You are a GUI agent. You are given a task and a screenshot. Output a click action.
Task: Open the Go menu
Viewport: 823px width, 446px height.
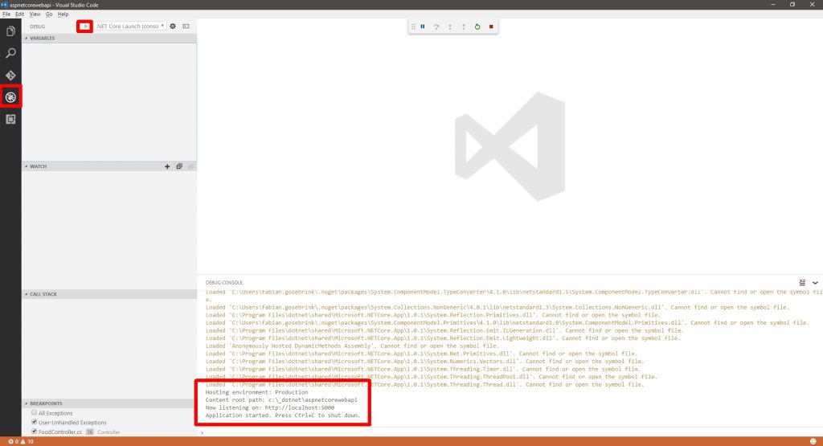pyautogui.click(x=49, y=14)
